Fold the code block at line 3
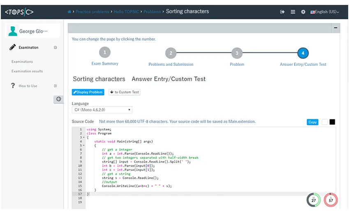349x214 pixels. 83,137
